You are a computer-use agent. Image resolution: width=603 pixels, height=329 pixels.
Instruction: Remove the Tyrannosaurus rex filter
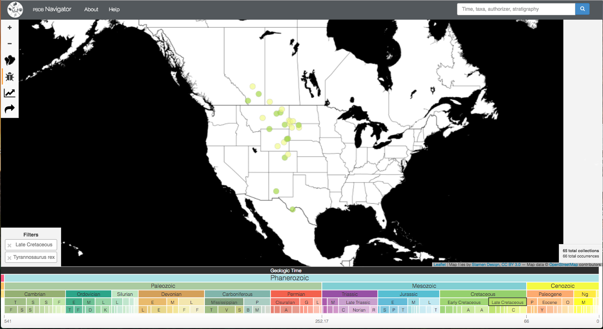tap(9, 258)
